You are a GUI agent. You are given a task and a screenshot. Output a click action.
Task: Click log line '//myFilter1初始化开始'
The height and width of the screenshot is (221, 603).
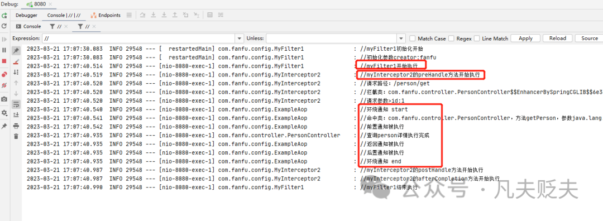(391, 49)
